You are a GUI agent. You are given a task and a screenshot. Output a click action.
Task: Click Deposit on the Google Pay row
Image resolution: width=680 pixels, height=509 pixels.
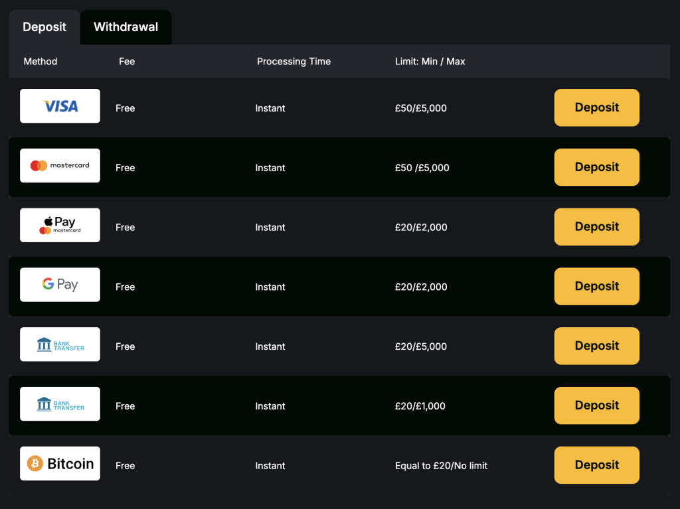click(596, 286)
